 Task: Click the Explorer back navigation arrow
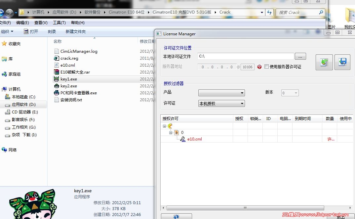[1, 13]
